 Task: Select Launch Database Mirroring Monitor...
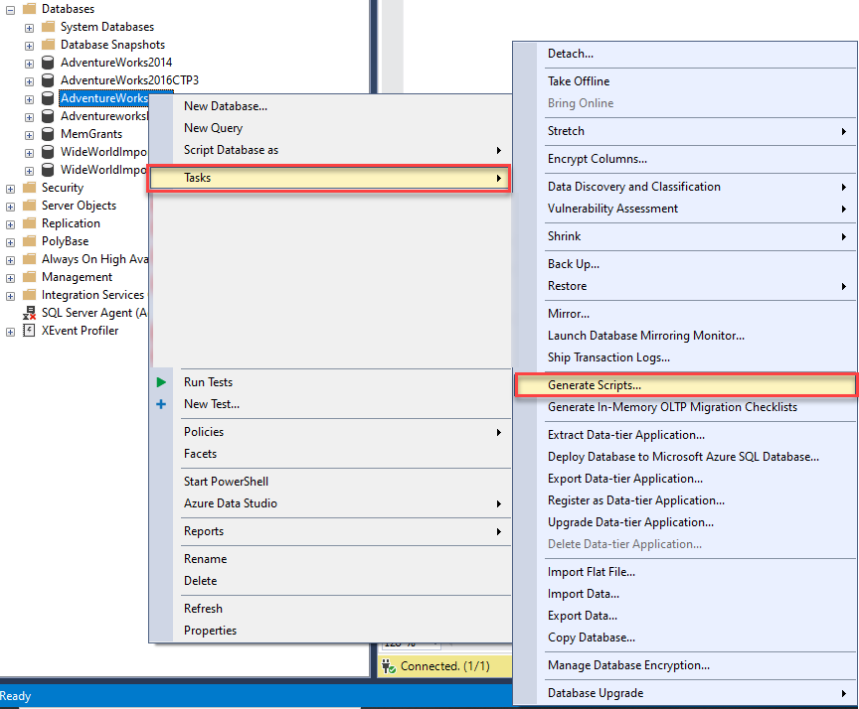pyautogui.click(x=685, y=336)
